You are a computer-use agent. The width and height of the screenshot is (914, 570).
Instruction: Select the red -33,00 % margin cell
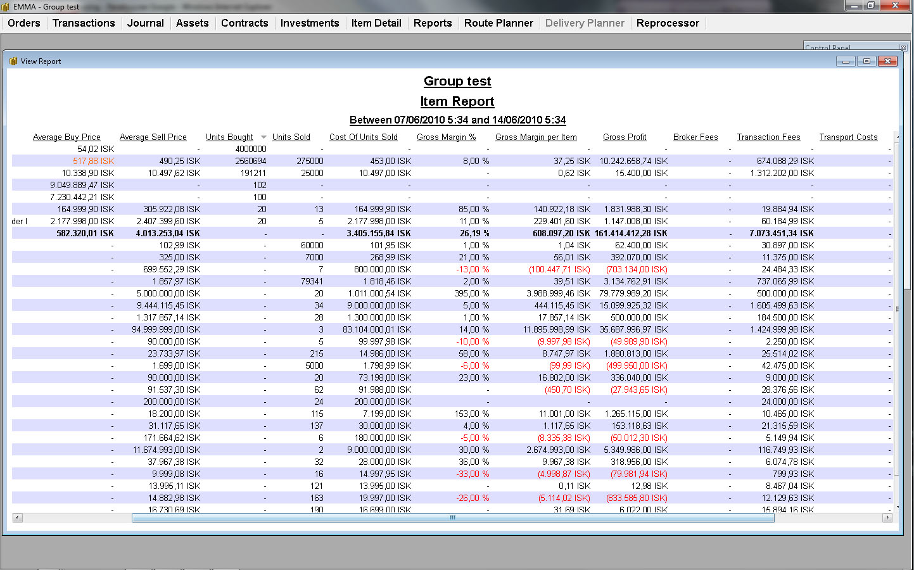pos(473,474)
